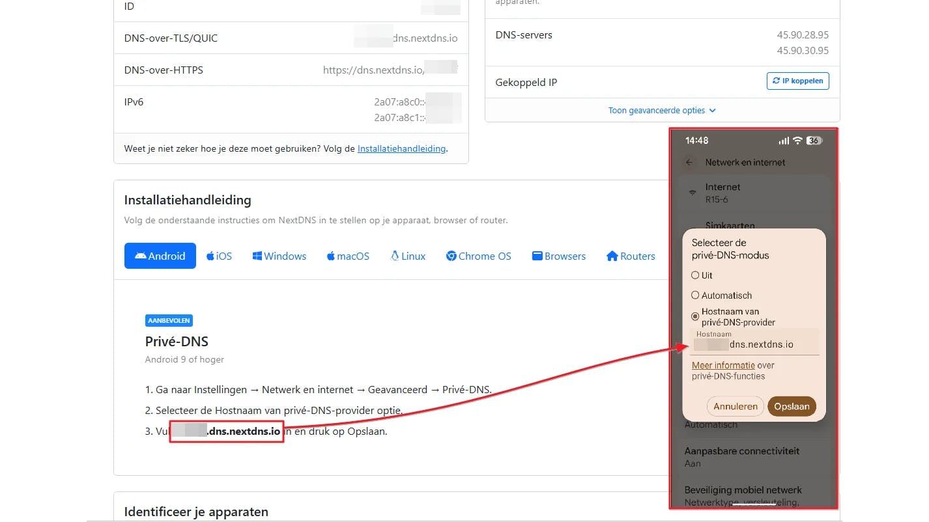Click the Browsers window icon
The height and width of the screenshot is (522, 929).
click(537, 256)
